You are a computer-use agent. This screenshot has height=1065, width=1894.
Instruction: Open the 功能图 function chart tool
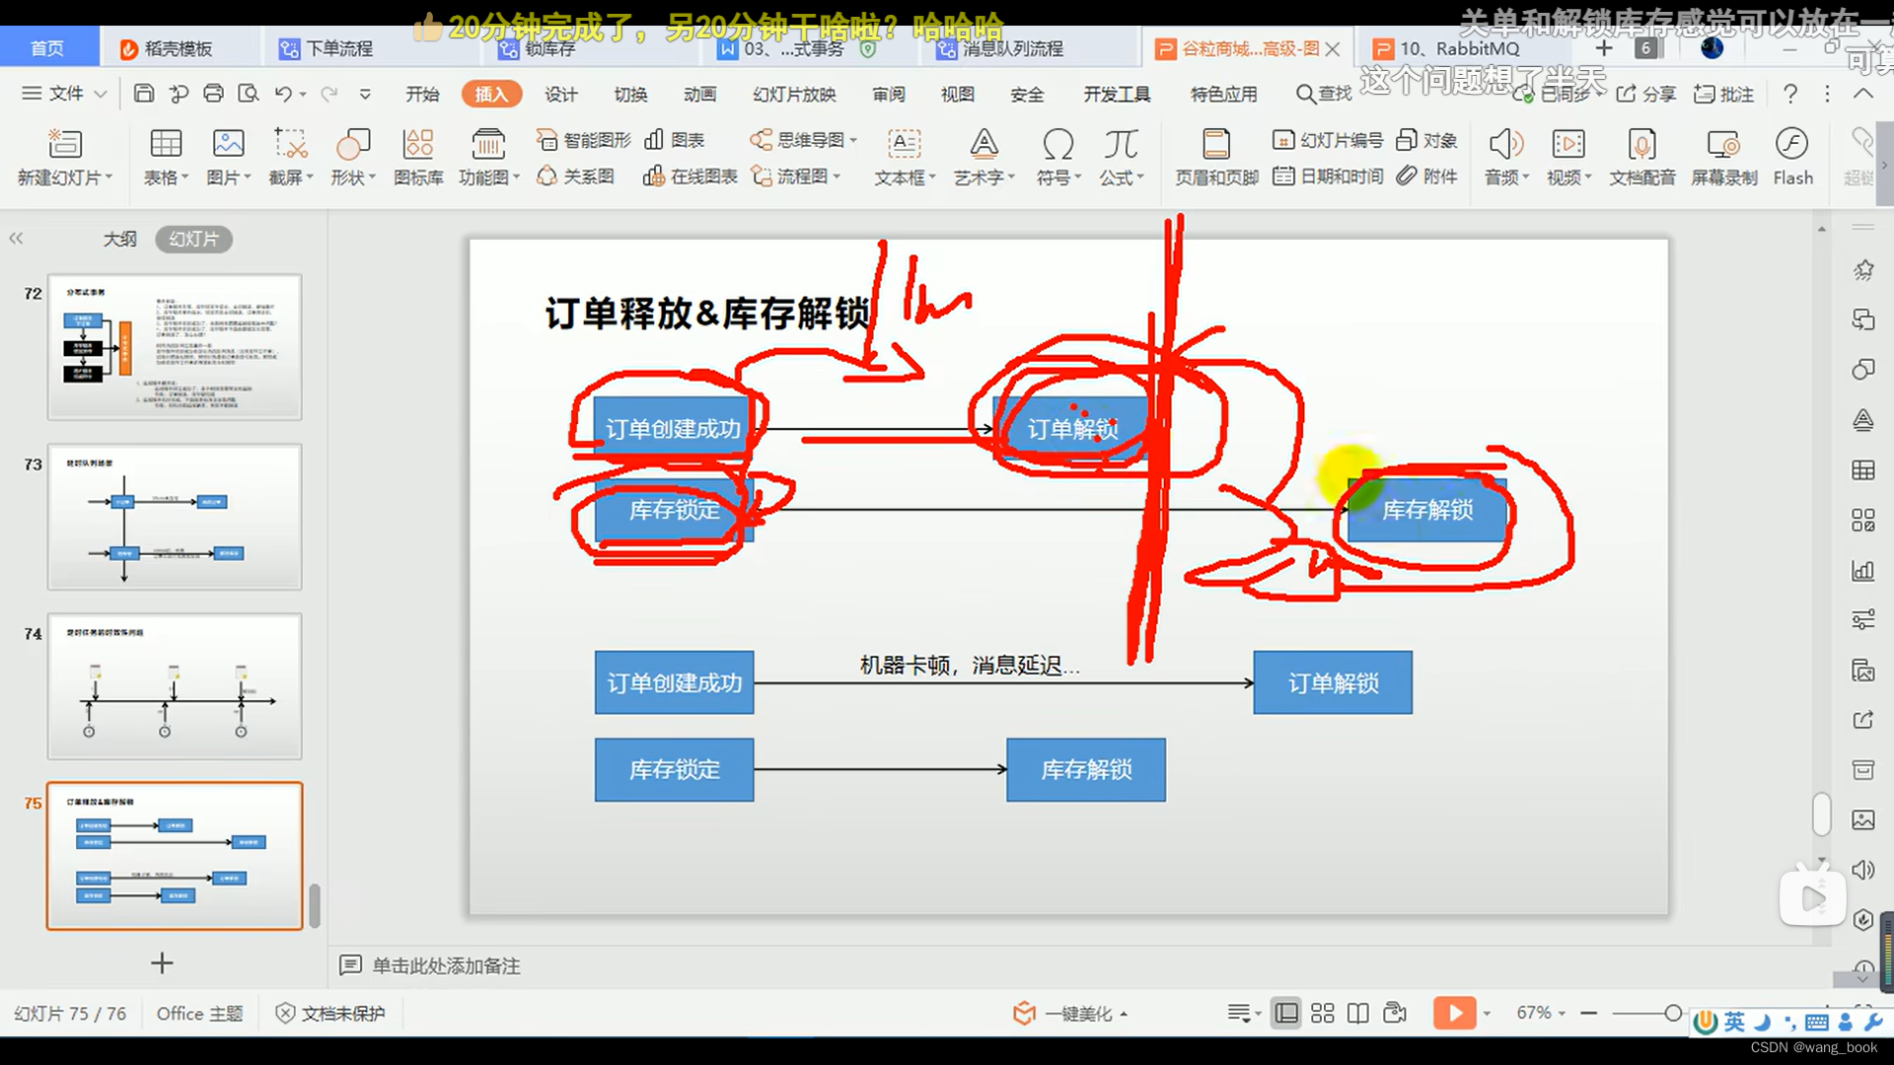488,157
